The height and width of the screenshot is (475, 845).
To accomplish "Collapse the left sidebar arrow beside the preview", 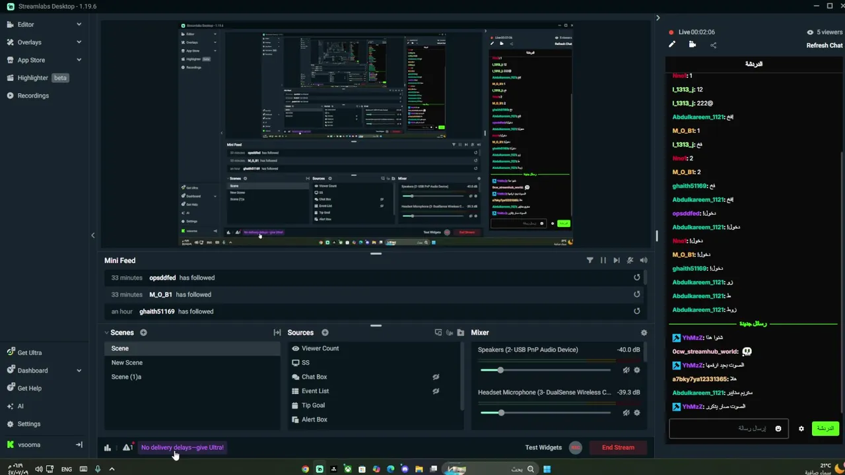I will pos(92,236).
